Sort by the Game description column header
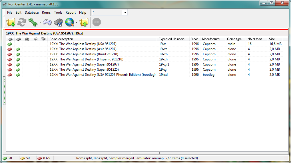 tap(61, 39)
